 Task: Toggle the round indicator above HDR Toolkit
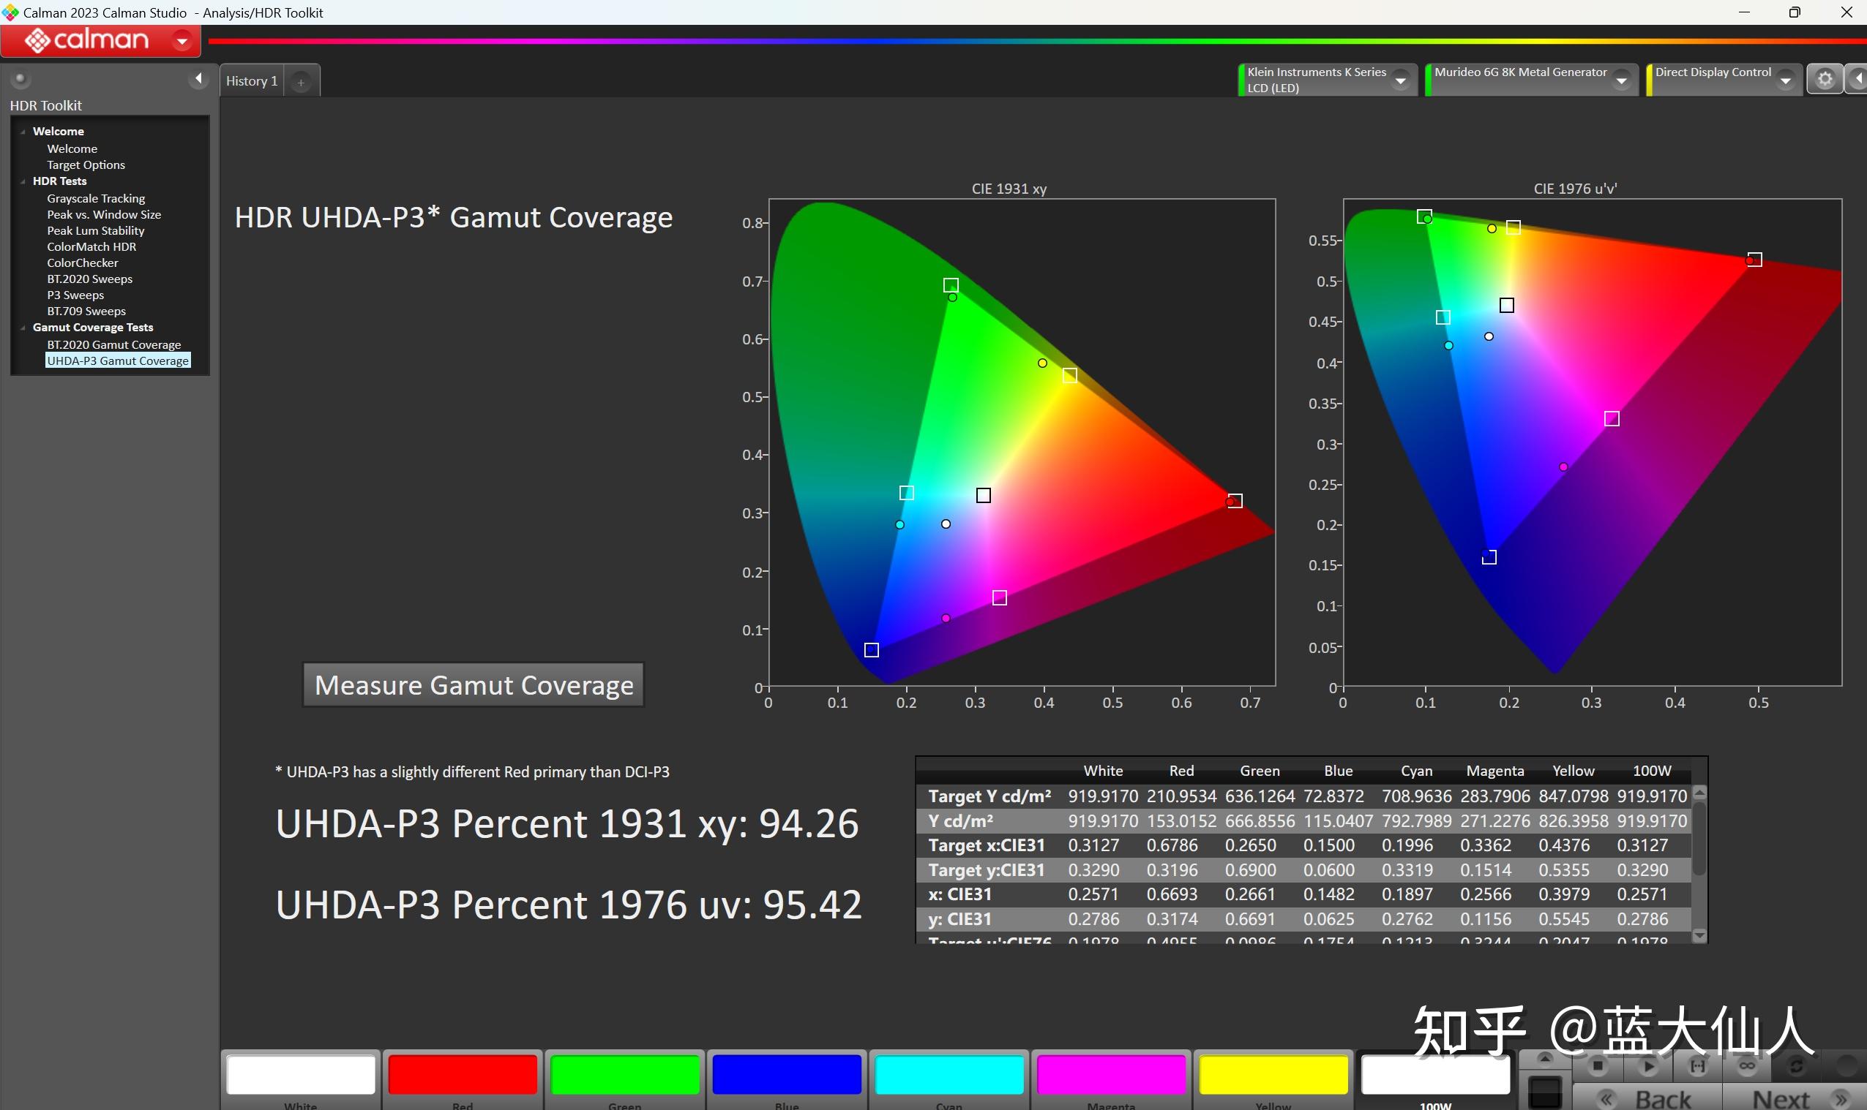(x=20, y=78)
